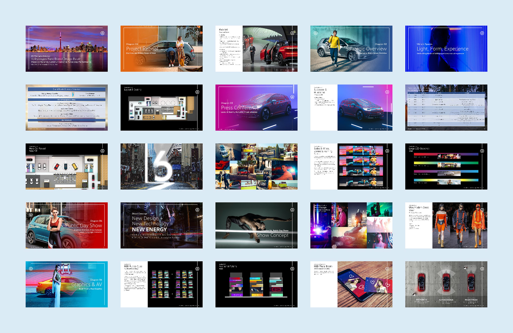Open the 'Additional Pylons' slide
This screenshot has width=513, height=333.
tap(256, 284)
